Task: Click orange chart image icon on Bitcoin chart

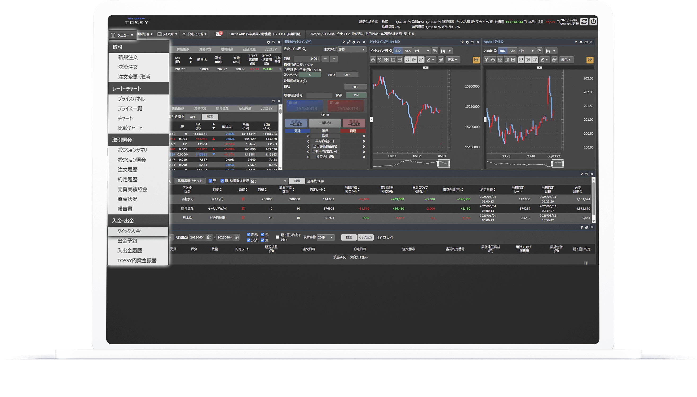Action: tap(476, 60)
